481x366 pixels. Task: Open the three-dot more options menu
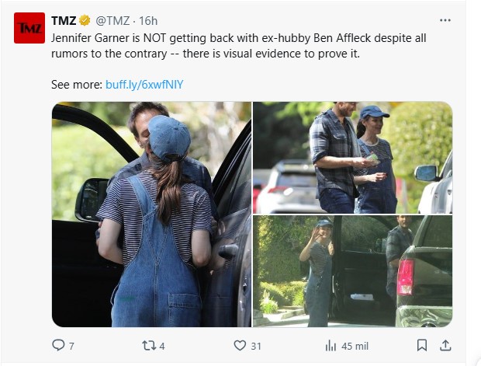(445, 20)
